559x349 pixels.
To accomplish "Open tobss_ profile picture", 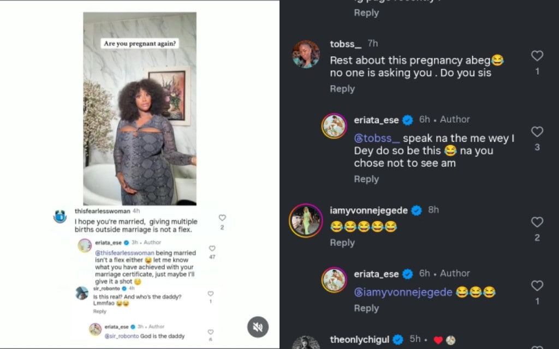I will (306, 54).
